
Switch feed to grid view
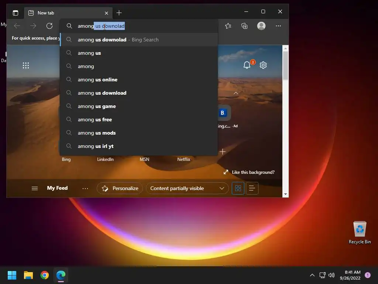pos(238,188)
